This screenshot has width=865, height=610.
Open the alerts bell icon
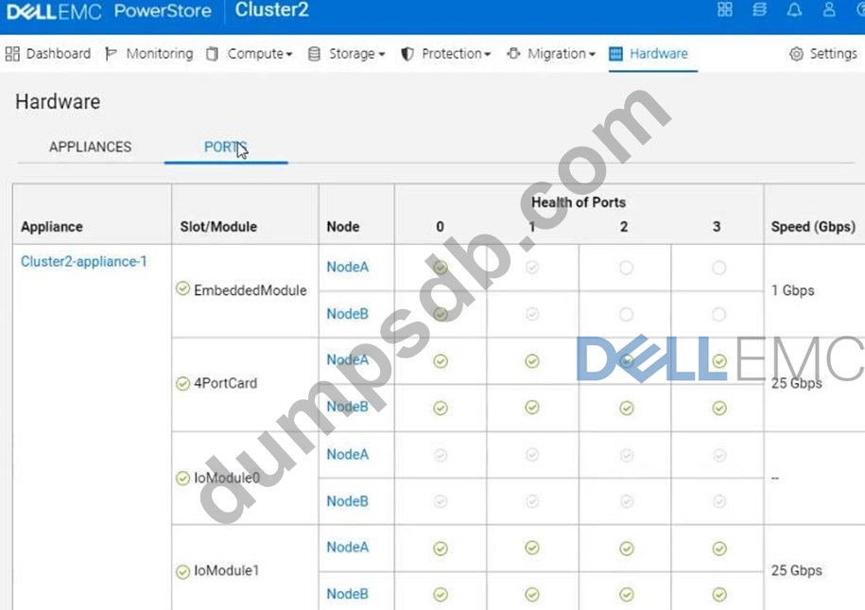click(794, 10)
